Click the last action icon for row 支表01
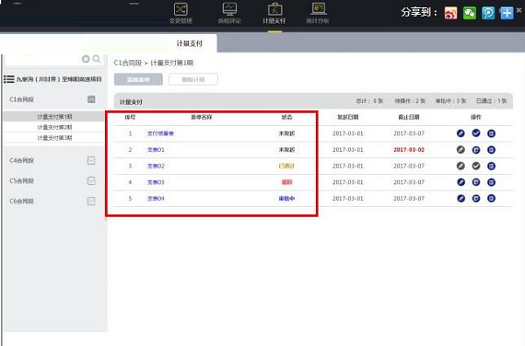Image resolution: width=525 pixels, height=346 pixels. click(x=491, y=149)
